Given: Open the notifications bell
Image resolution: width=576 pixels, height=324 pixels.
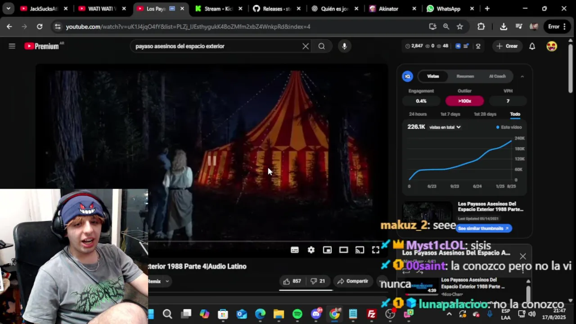Looking at the screenshot, I should pos(532,46).
